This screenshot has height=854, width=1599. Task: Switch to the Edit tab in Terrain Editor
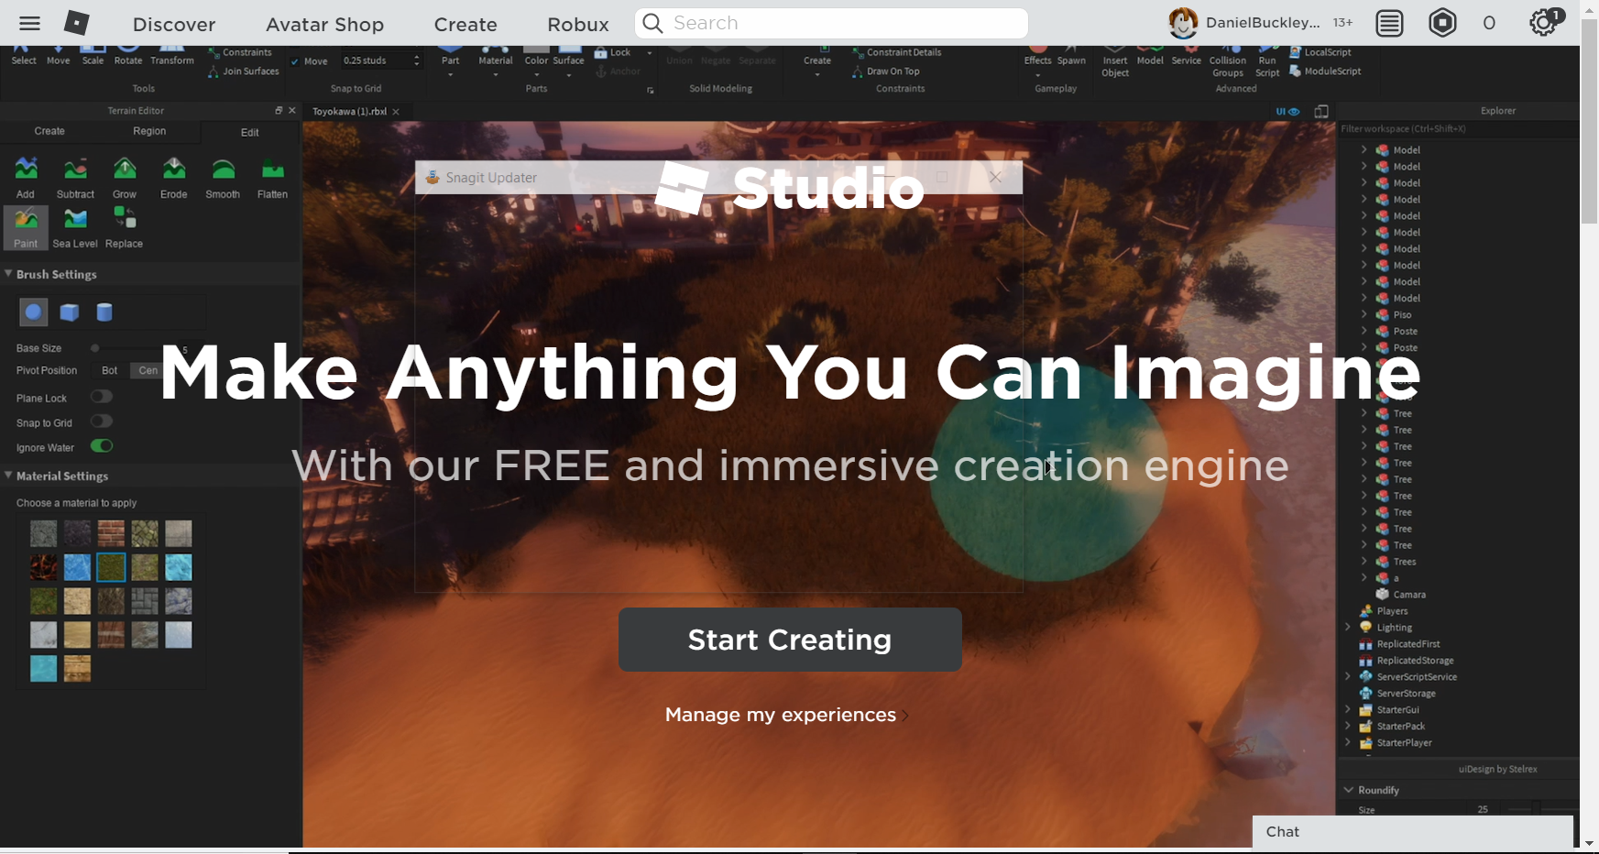pos(249,132)
